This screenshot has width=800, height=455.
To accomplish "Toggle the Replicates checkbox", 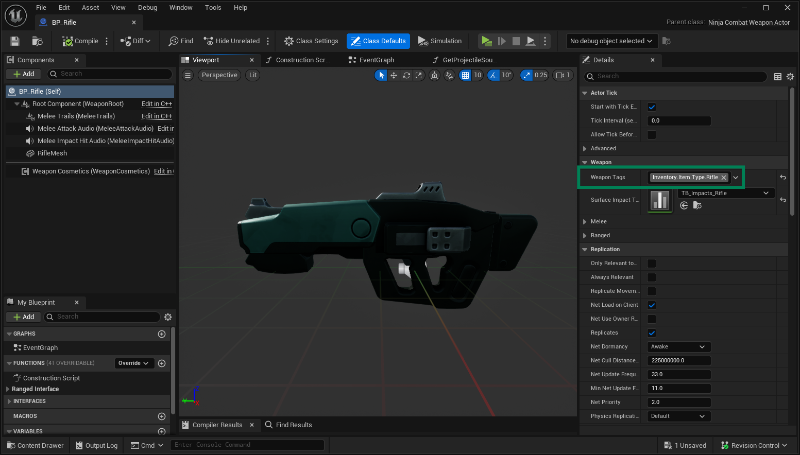I will pos(652,333).
